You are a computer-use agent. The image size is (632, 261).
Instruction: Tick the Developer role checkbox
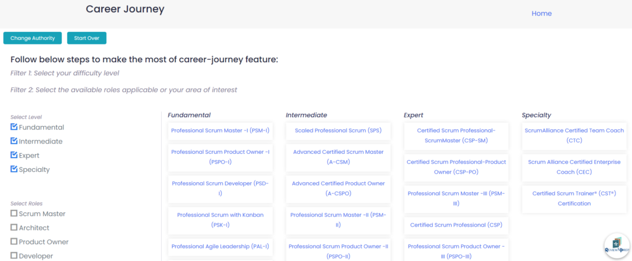click(x=14, y=256)
